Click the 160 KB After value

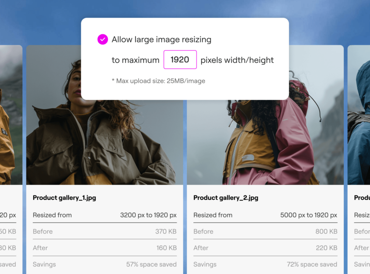[167, 248]
